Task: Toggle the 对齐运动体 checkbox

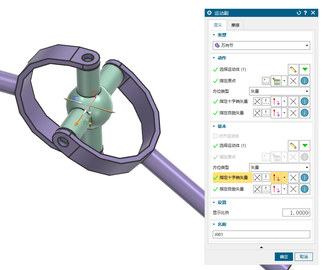Action: coord(215,136)
